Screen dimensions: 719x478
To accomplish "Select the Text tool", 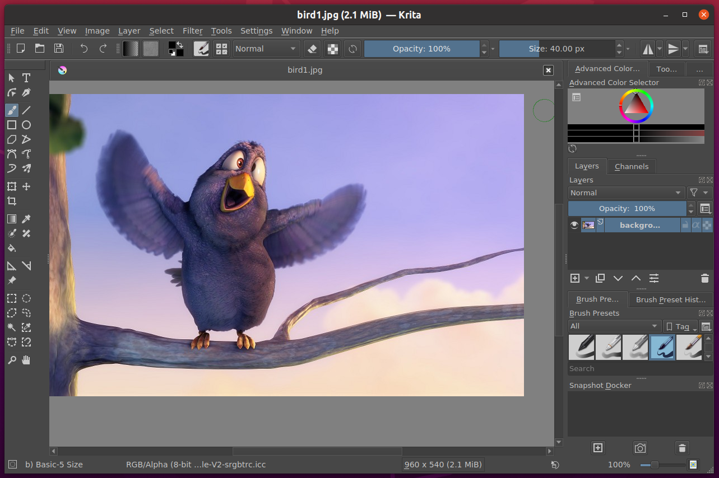I will [26, 78].
